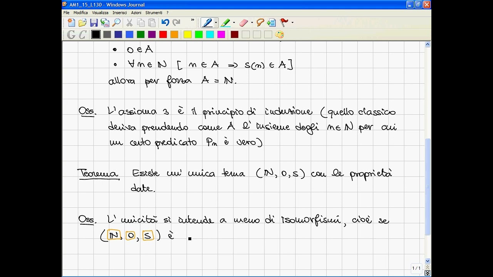The image size is (493, 277).
Task: Click the scrollbar up arrow
Action: [x=428, y=45]
